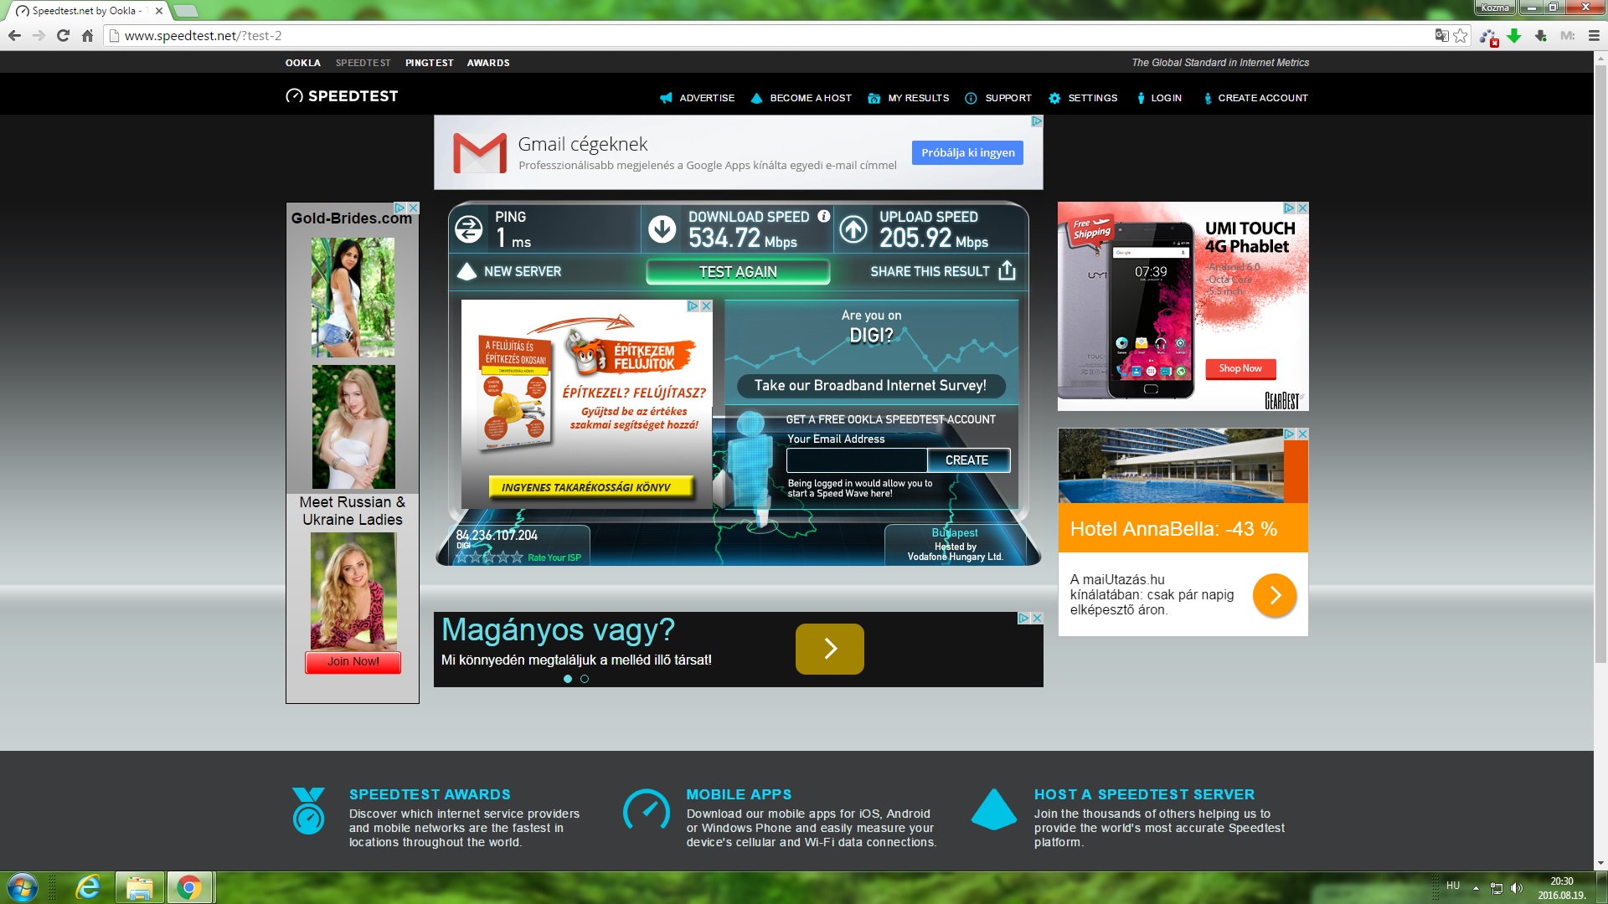Close the Hotel AnnaBella ad
The image size is (1608, 904).
click(1302, 434)
